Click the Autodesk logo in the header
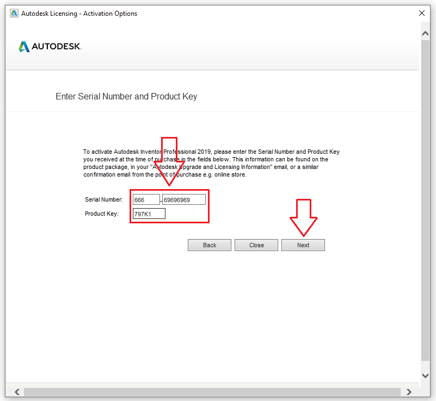 (x=50, y=47)
